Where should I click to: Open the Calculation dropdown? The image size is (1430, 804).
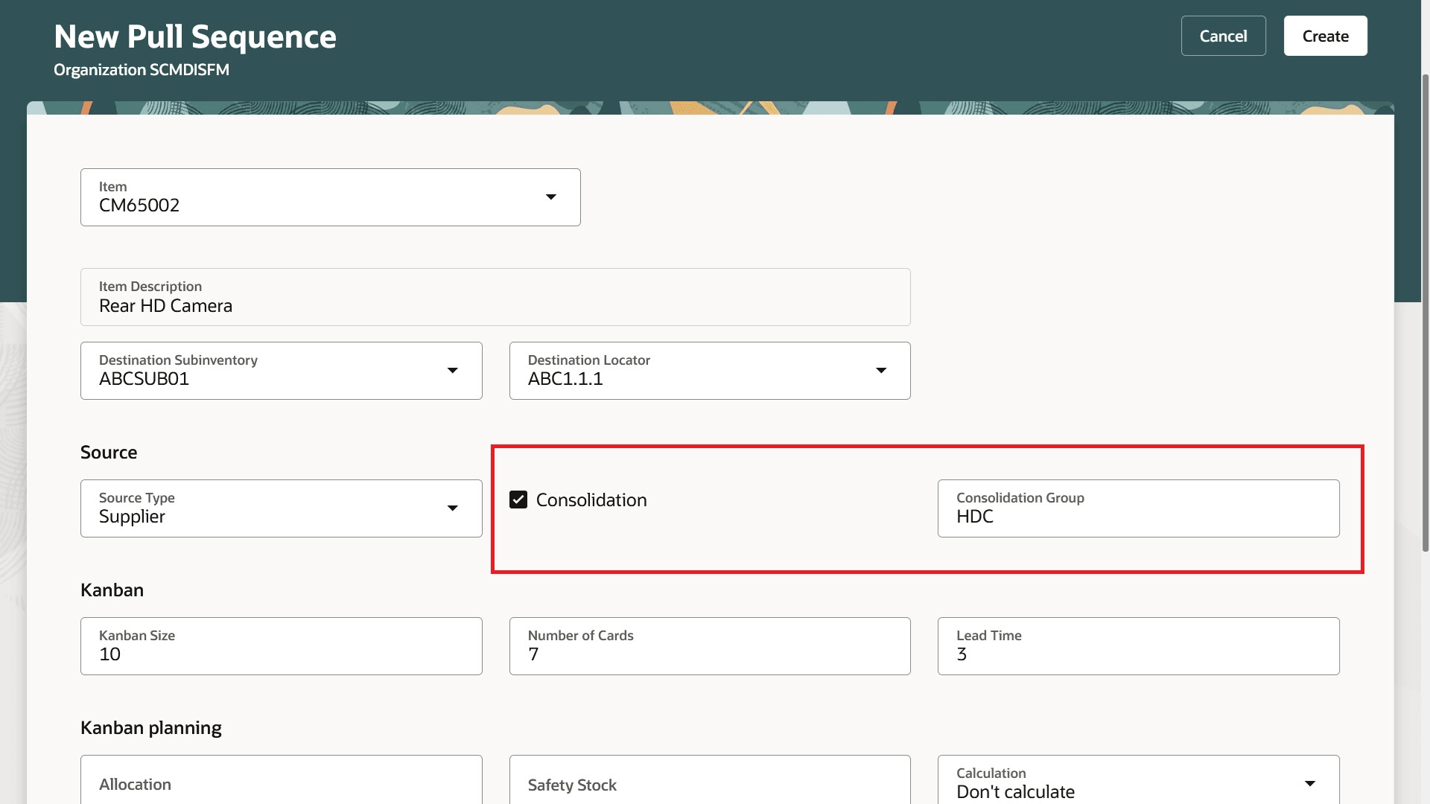click(x=1310, y=783)
